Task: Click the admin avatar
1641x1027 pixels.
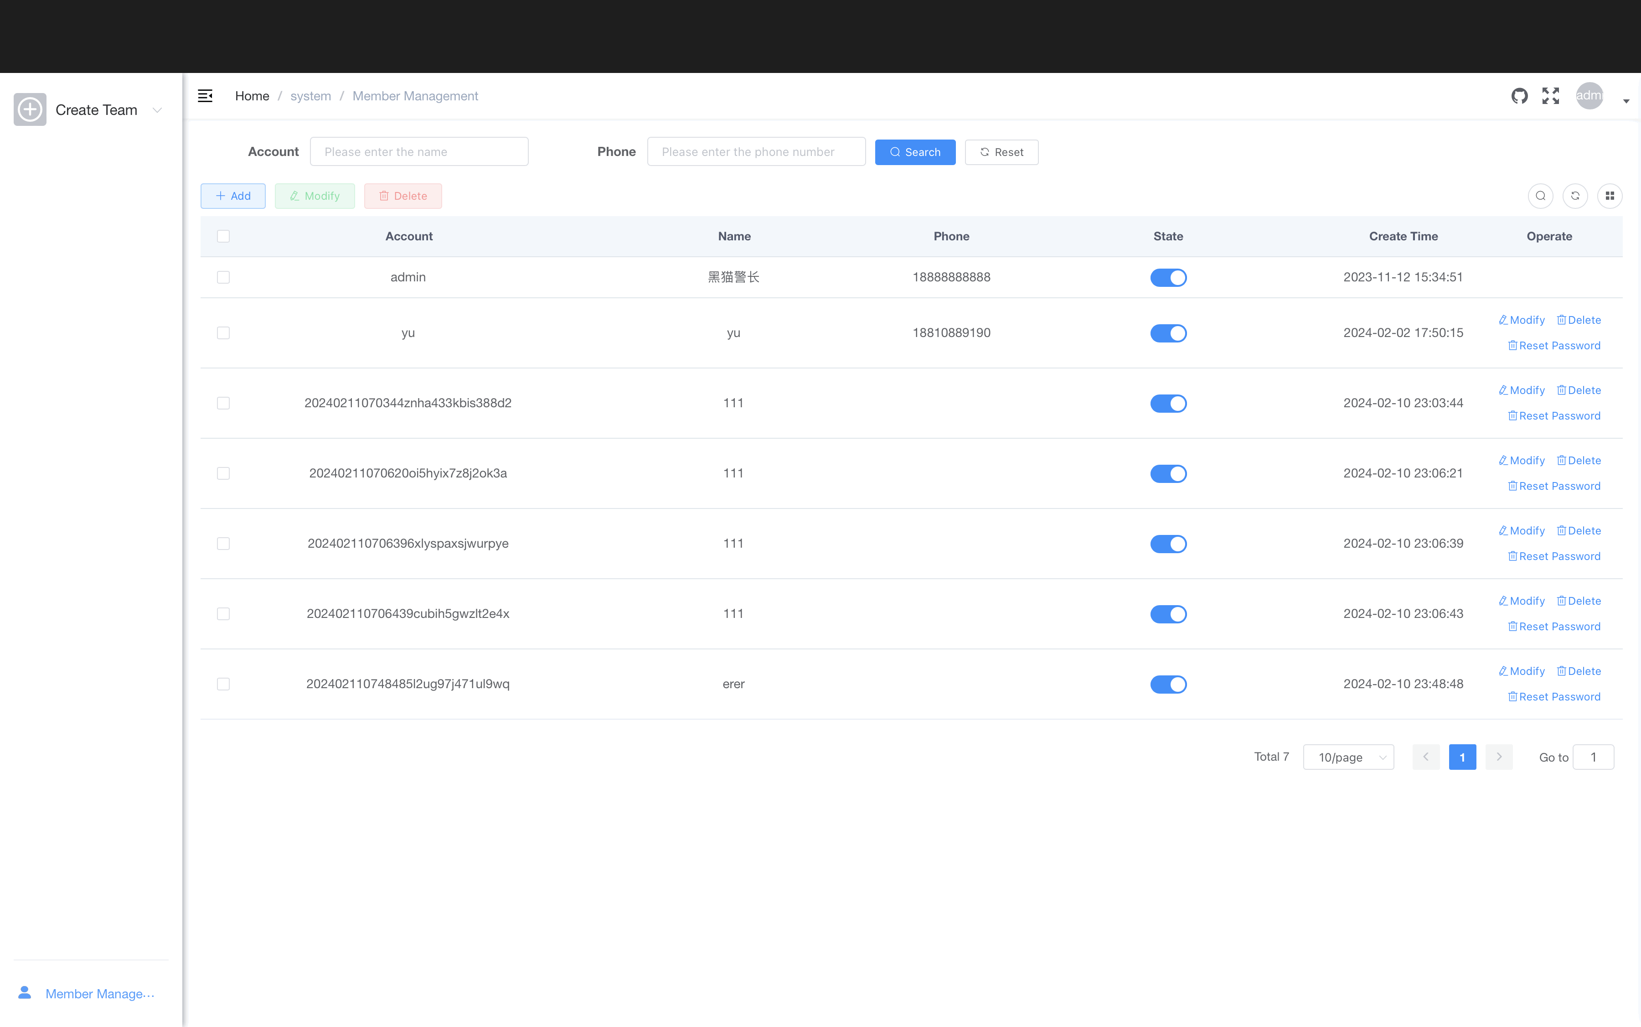Action: point(1589,96)
